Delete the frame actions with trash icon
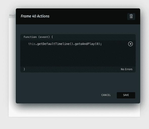 131,16
